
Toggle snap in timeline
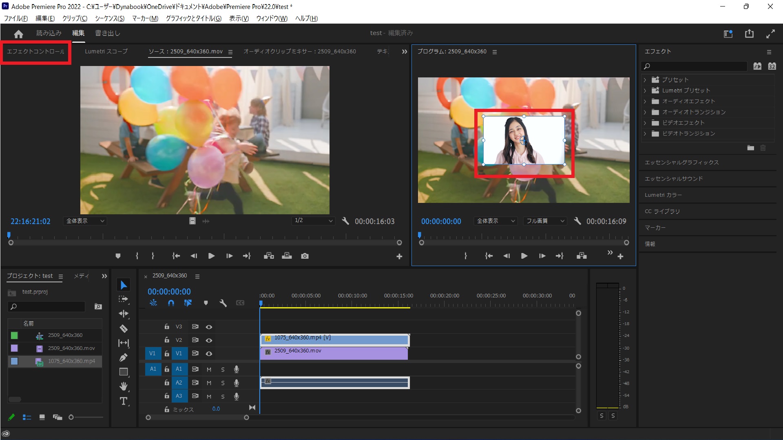[x=171, y=303]
